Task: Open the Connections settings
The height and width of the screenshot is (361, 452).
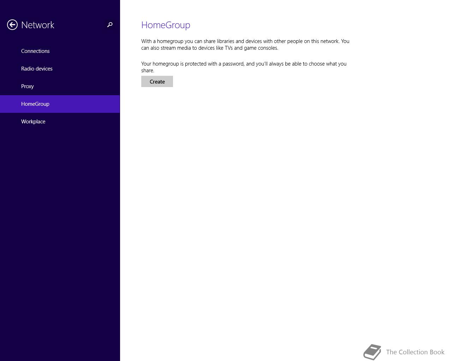Action: point(60,51)
